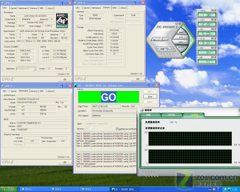Click the Southbridge value SB600

(x=43, y=110)
